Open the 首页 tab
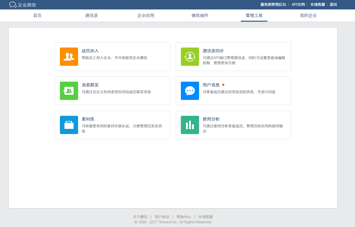Screen dimensions: 355x227 37,16
